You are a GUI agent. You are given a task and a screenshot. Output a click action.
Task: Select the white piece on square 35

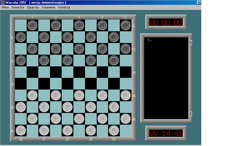click(126, 95)
